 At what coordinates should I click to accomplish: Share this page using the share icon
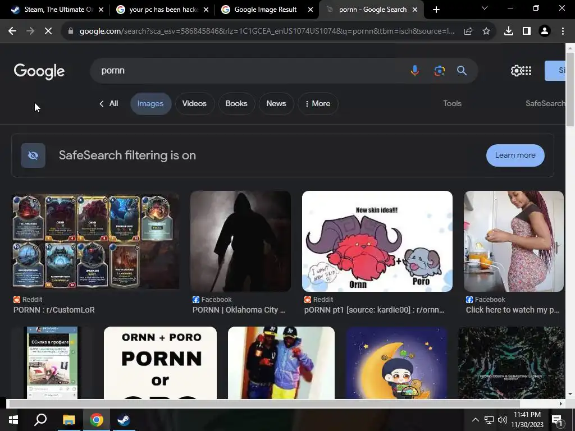(468, 31)
